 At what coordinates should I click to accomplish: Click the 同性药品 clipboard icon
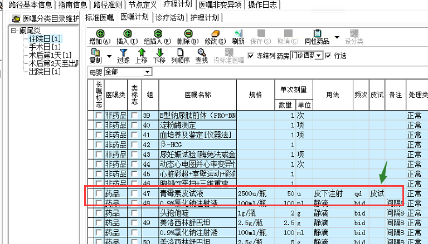pyautogui.click(x=317, y=33)
